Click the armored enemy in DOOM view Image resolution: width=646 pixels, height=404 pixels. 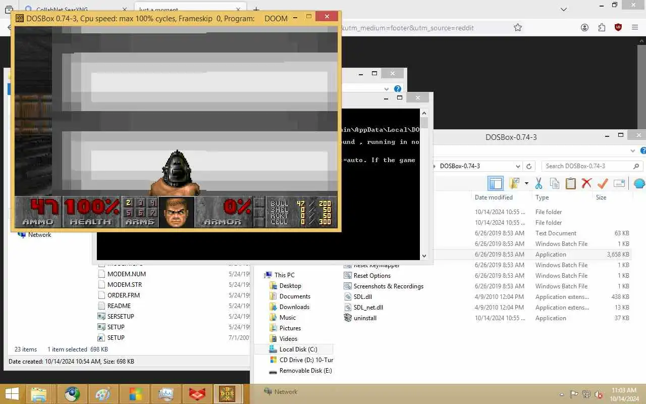tap(175, 173)
